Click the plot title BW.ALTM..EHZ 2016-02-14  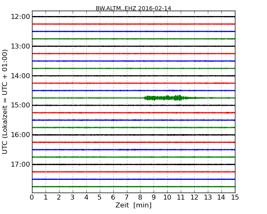pos(133,8)
